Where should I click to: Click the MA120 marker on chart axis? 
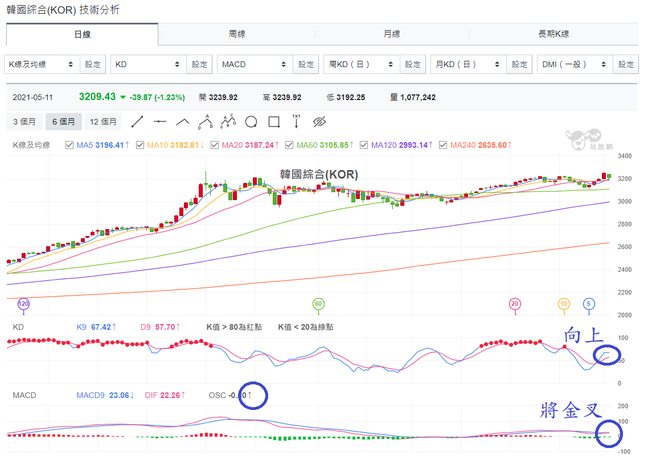click(x=23, y=304)
